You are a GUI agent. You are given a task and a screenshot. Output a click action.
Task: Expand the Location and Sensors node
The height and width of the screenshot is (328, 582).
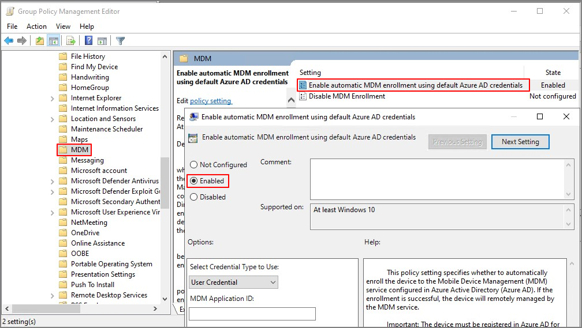point(53,119)
